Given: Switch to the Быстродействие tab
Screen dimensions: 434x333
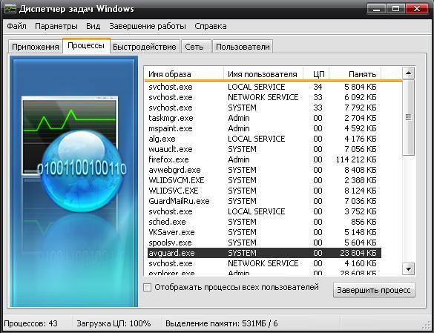Looking at the screenshot, I should click(x=145, y=47).
